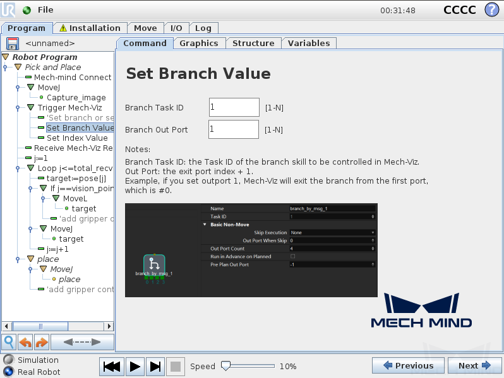This screenshot has height=378, width=504.
Task: Open the I/O tab
Action: (176, 28)
